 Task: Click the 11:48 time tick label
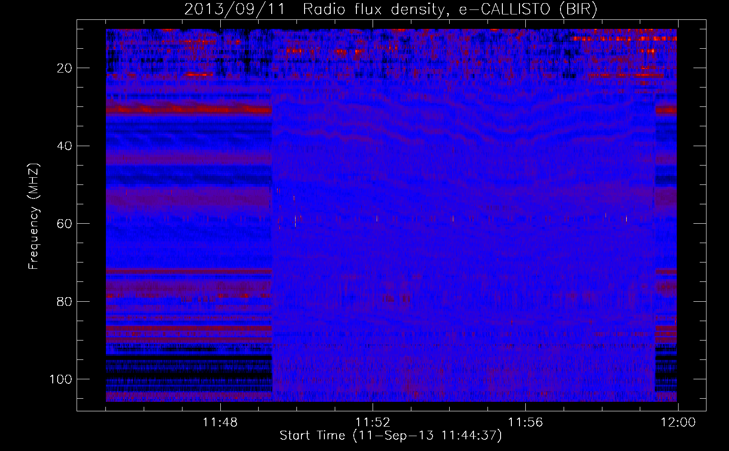point(220,423)
